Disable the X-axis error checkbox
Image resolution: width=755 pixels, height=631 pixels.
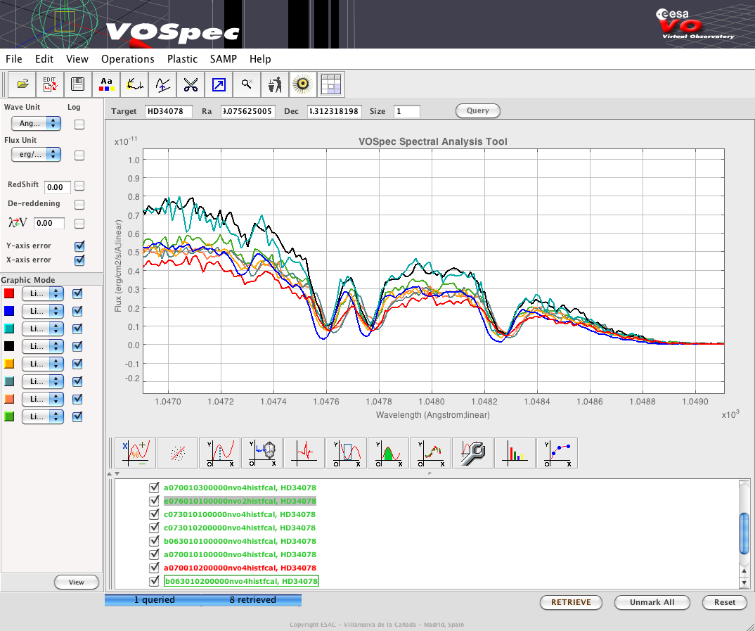[79, 260]
